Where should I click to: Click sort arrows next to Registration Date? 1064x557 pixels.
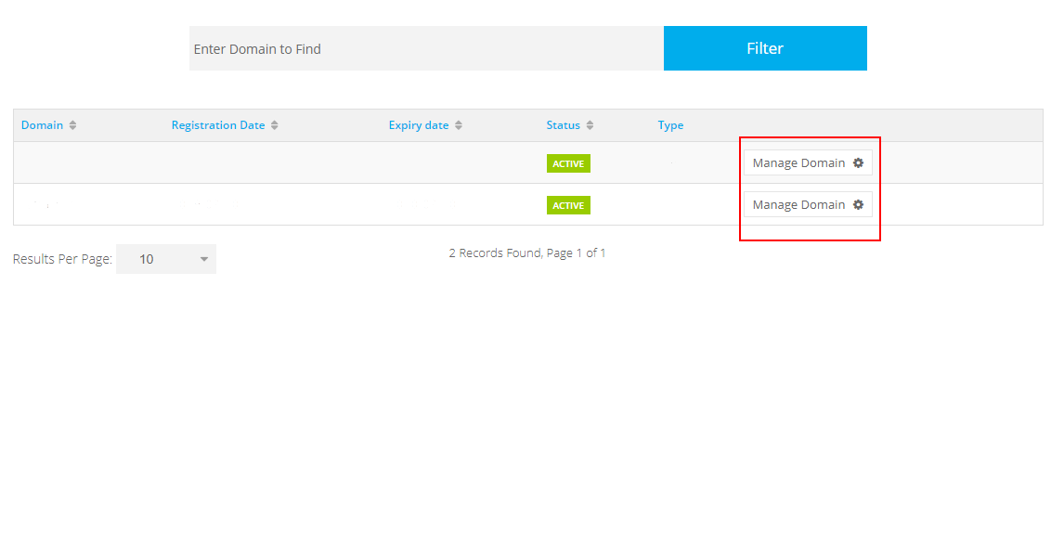pos(274,125)
